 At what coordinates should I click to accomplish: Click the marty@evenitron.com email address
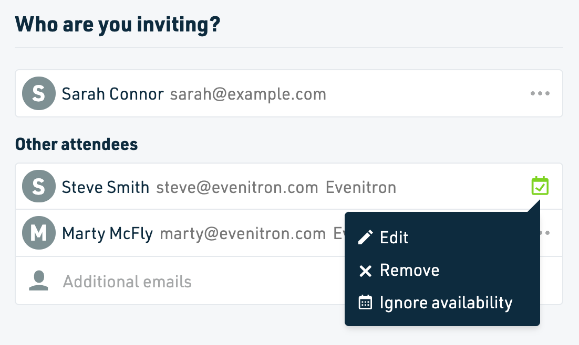pos(243,234)
